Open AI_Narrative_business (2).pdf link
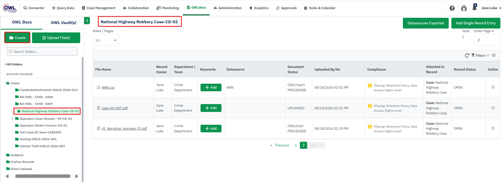The width and height of the screenshot is (503, 182). (x=124, y=128)
